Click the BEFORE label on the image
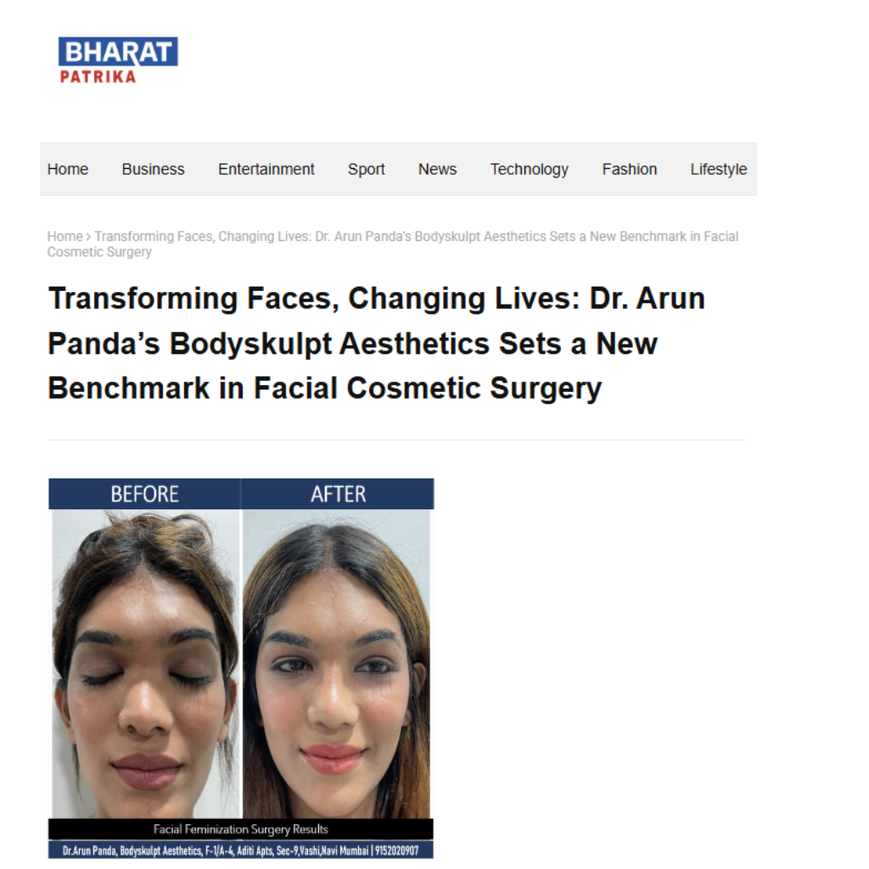The width and height of the screenshot is (869, 869). [144, 494]
